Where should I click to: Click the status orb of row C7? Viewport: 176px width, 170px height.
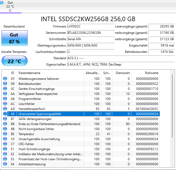[5, 144]
